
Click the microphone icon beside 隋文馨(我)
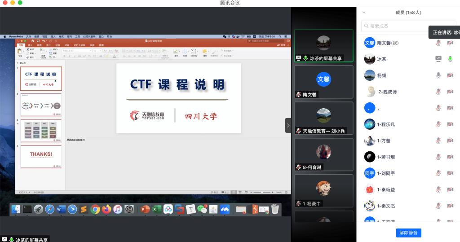coord(438,43)
